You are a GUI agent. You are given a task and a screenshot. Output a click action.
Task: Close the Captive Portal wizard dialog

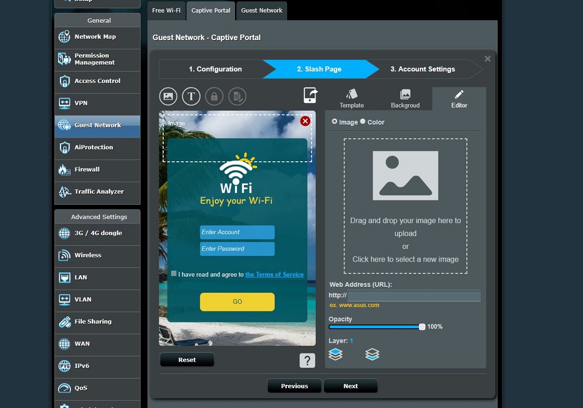pyautogui.click(x=487, y=59)
